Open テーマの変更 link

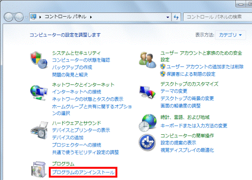(x=174, y=91)
